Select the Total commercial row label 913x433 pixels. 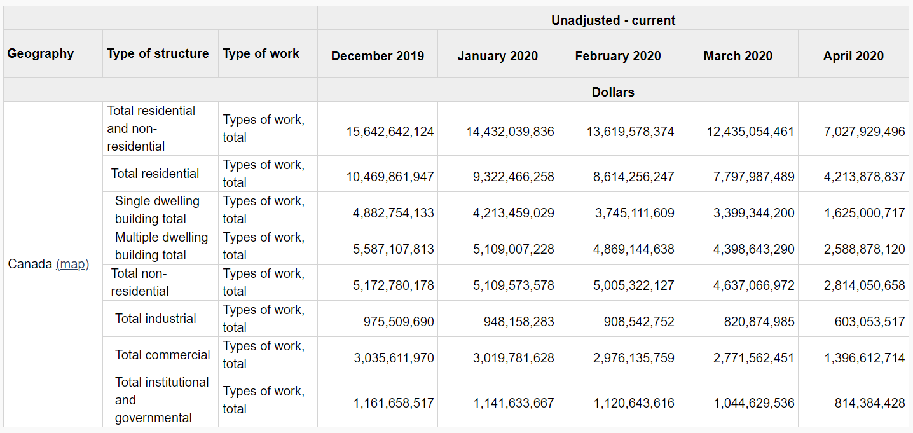(163, 355)
